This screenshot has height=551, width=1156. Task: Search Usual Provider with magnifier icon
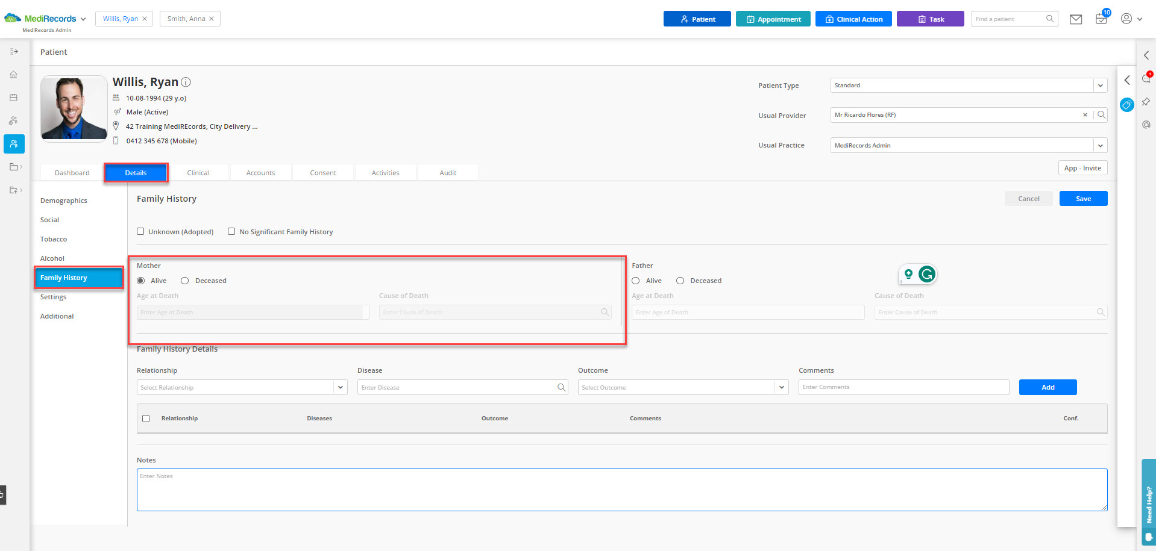(x=1101, y=115)
